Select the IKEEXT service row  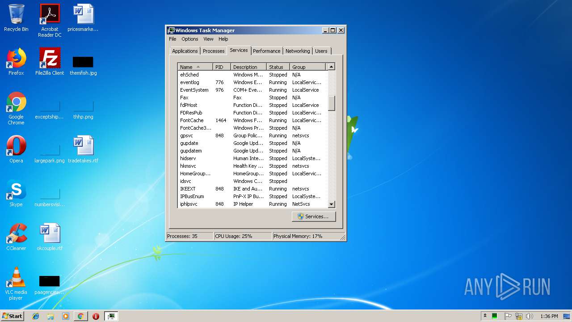(x=252, y=189)
